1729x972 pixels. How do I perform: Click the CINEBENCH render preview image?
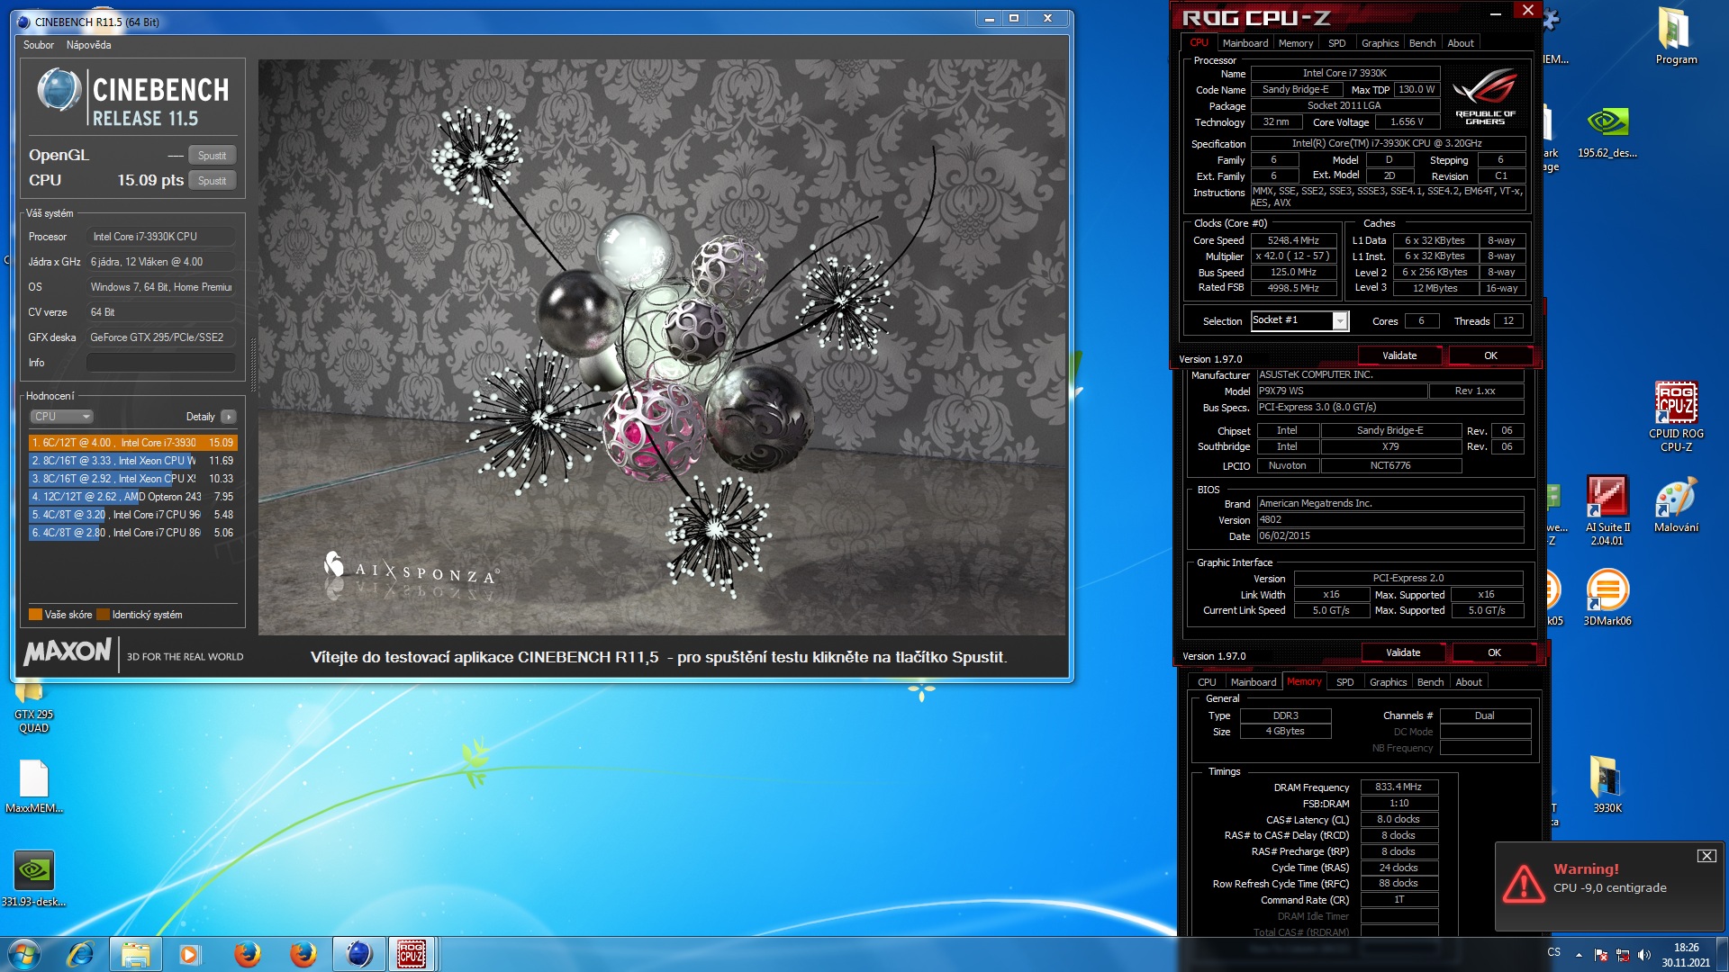(x=662, y=347)
